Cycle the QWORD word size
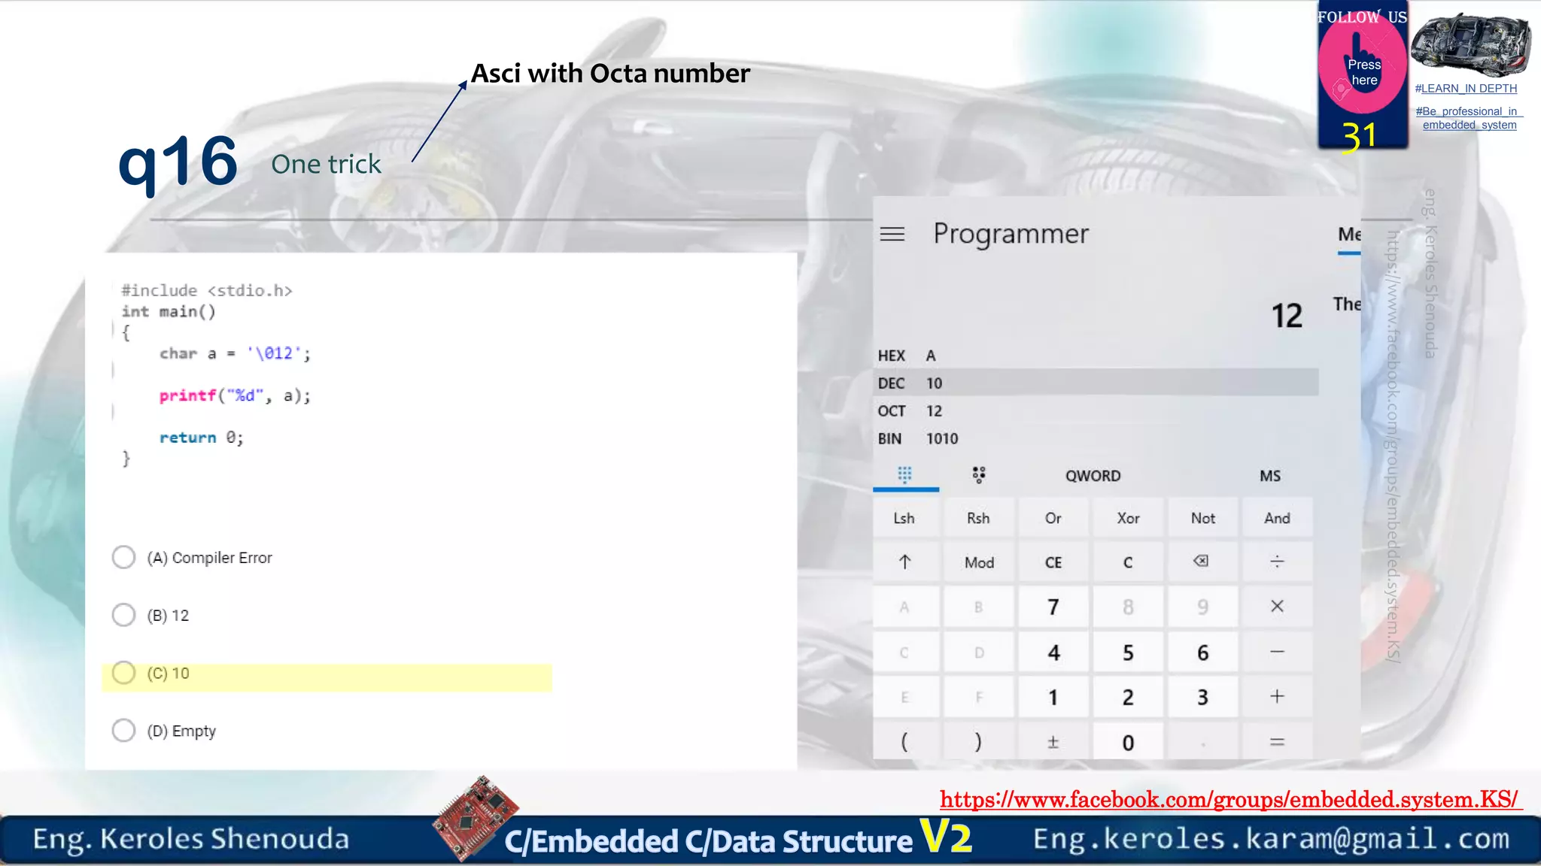This screenshot has height=866, width=1541. (1093, 476)
